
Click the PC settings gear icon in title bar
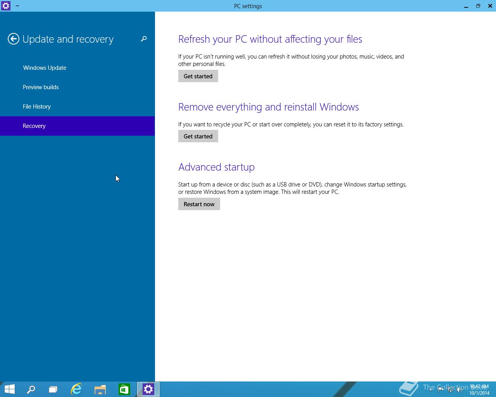pyautogui.click(x=6, y=6)
